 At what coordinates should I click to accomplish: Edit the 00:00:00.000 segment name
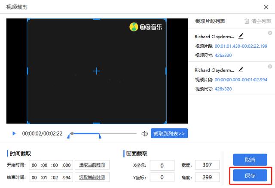241,70
